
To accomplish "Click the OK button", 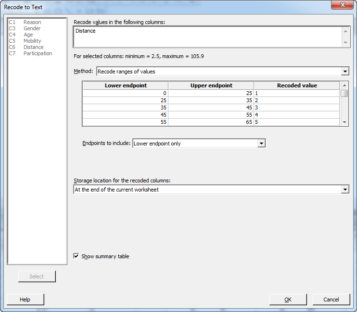I will coord(288,300).
